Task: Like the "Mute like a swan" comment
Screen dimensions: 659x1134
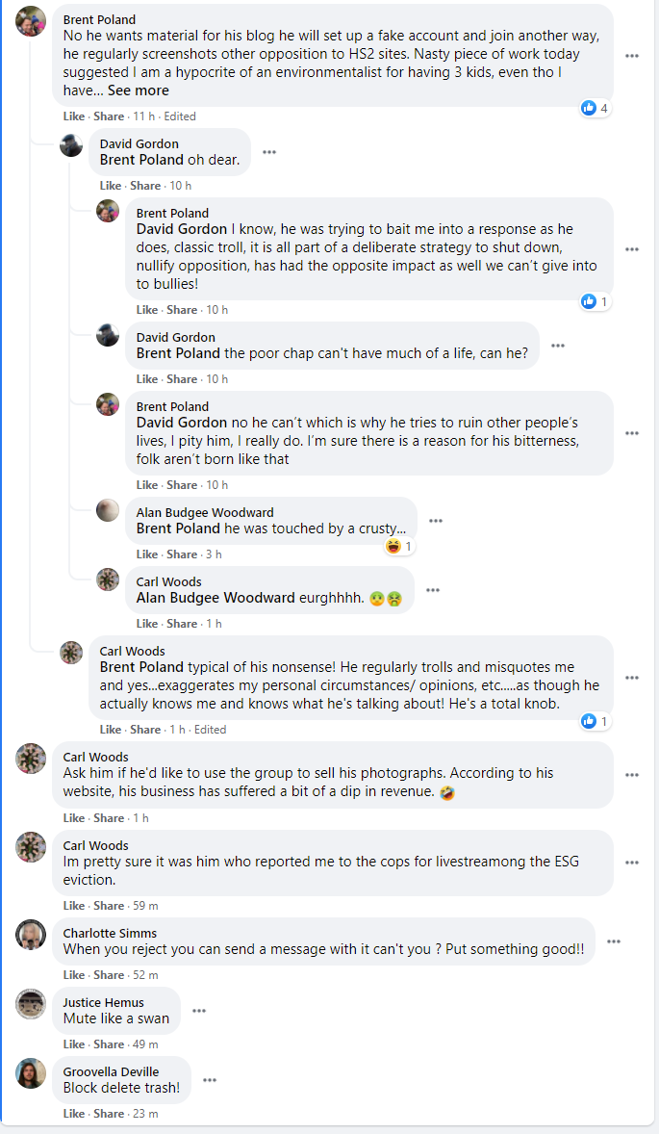Action: [74, 1044]
